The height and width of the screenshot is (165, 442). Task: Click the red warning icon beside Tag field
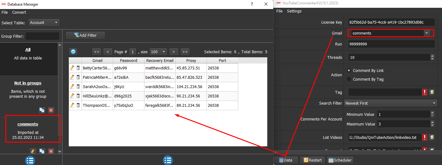pos(425,92)
